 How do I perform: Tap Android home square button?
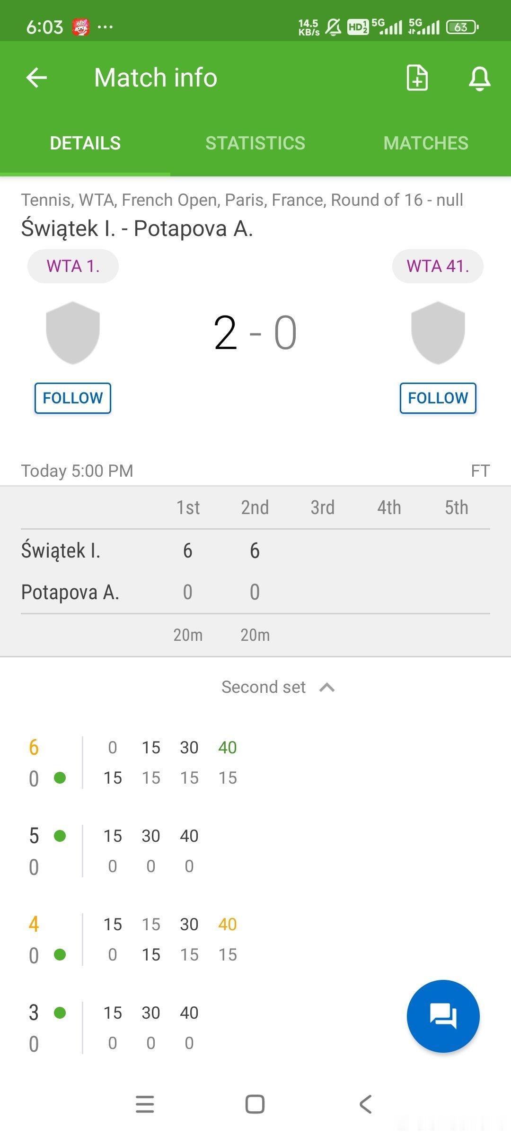[x=255, y=1104]
